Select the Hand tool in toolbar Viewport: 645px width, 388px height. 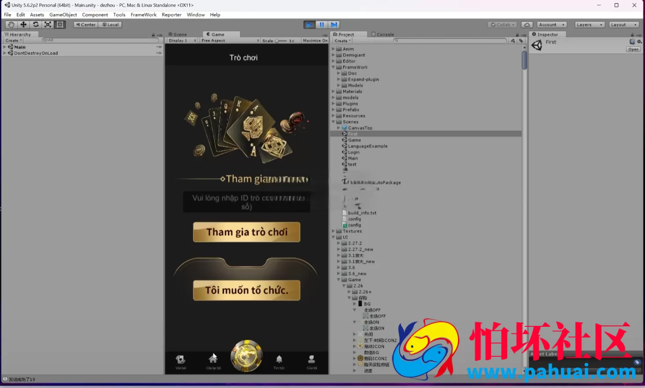click(x=11, y=25)
